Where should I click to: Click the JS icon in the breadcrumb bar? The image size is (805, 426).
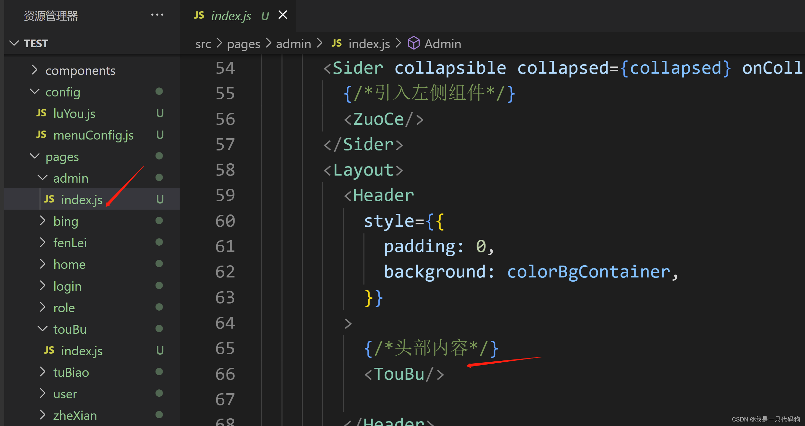click(336, 43)
